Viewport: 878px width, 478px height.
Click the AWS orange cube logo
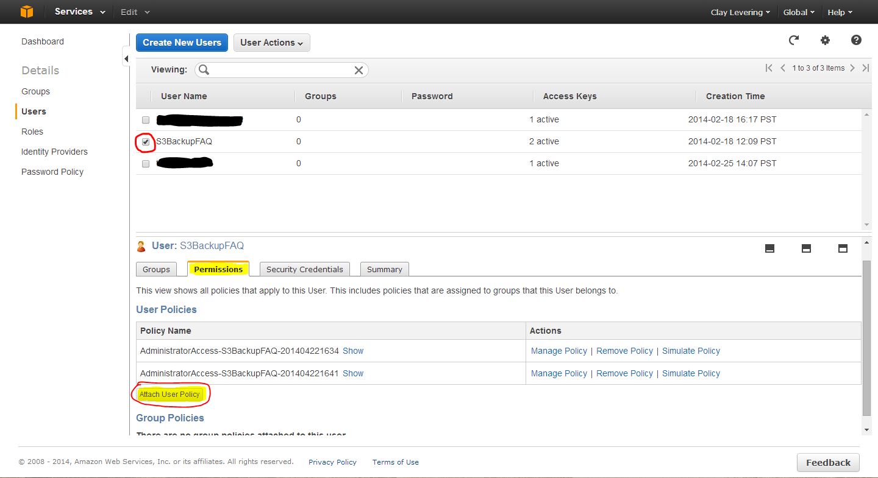click(x=27, y=12)
